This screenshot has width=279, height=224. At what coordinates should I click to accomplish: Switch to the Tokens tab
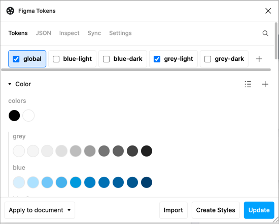pos(18,33)
